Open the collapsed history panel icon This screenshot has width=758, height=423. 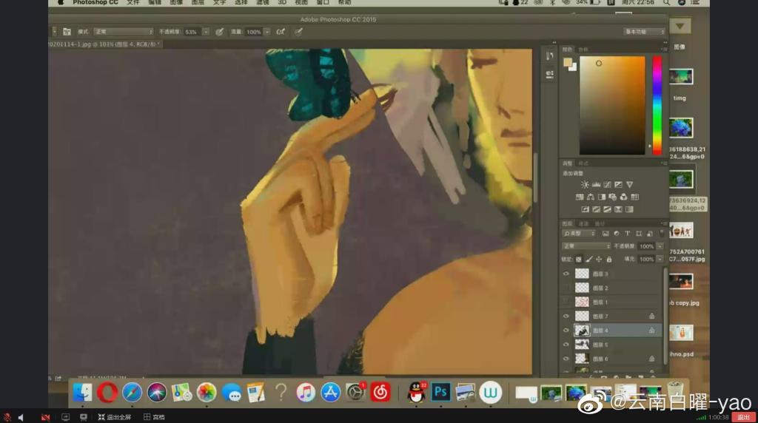(550, 56)
